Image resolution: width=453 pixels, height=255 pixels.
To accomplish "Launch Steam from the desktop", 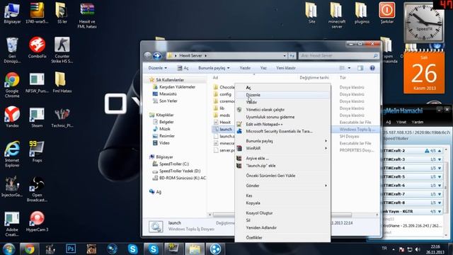I will click(37, 117).
